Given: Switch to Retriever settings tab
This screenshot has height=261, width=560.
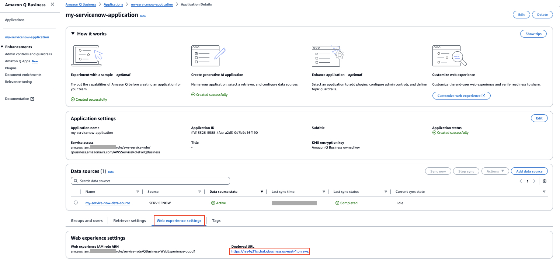Looking at the screenshot, I should (129, 220).
